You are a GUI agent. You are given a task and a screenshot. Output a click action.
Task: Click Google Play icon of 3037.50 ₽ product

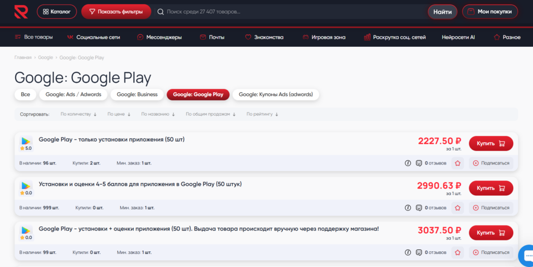[26, 230]
